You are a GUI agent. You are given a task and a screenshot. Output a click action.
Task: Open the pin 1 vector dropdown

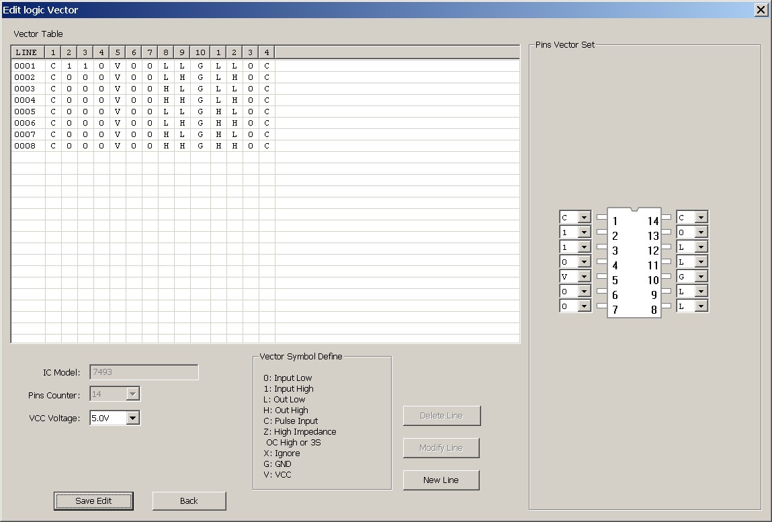click(x=583, y=218)
